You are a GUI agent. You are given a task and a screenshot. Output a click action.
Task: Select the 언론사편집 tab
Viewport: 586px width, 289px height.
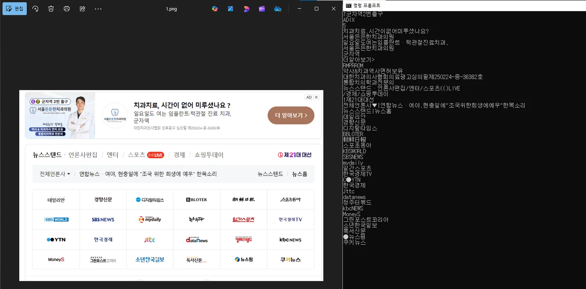pos(83,155)
